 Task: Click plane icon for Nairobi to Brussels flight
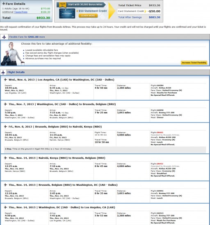pos(5,158)
